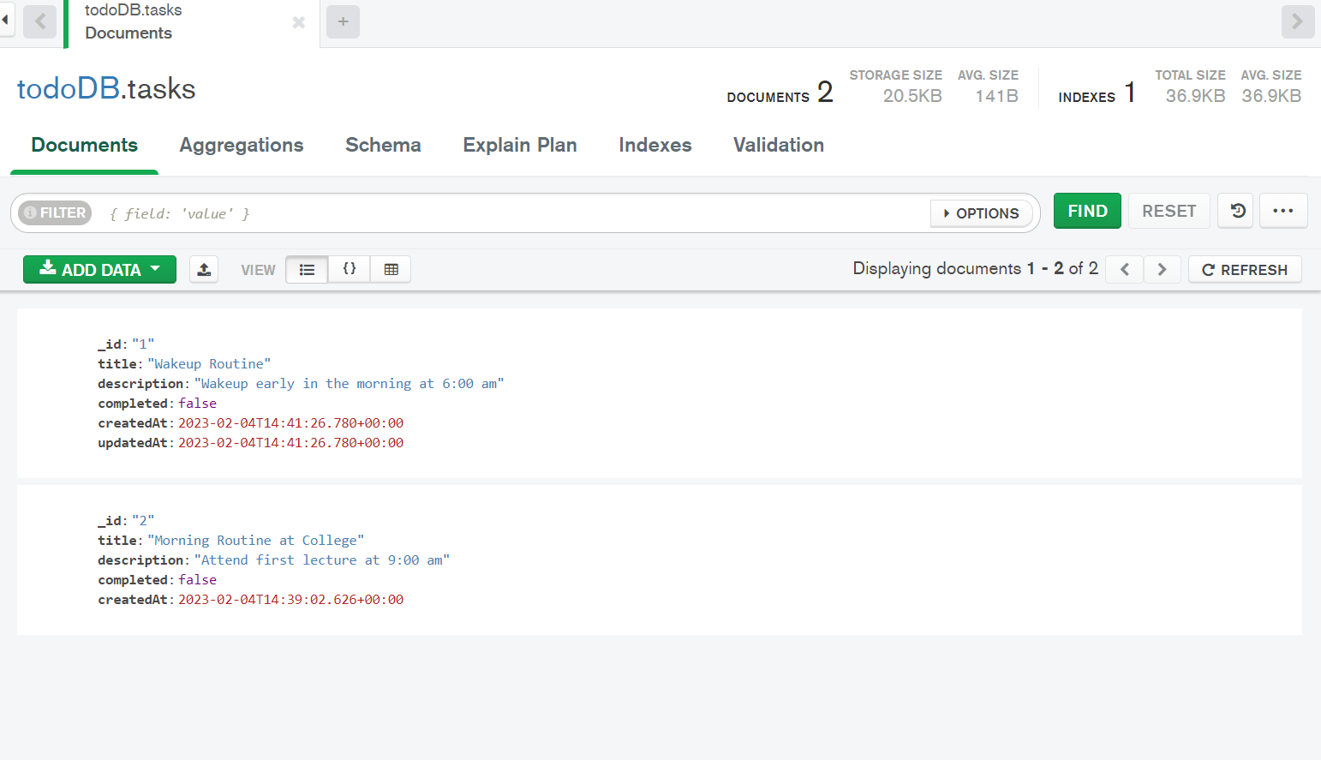Click the FIND button

[x=1087, y=210]
